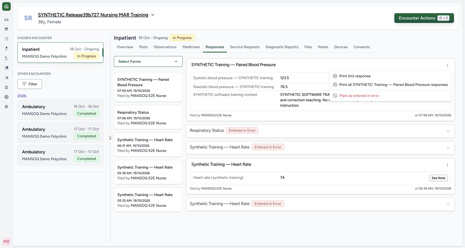Open the microscope lab icon in sidebar

coord(6,58)
